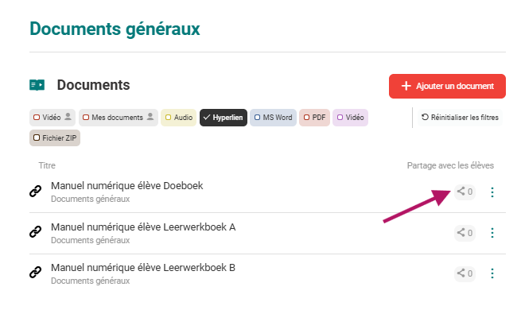Click link icon beside Leerwerkboek B
Image resolution: width=521 pixels, height=310 pixels.
coord(36,272)
